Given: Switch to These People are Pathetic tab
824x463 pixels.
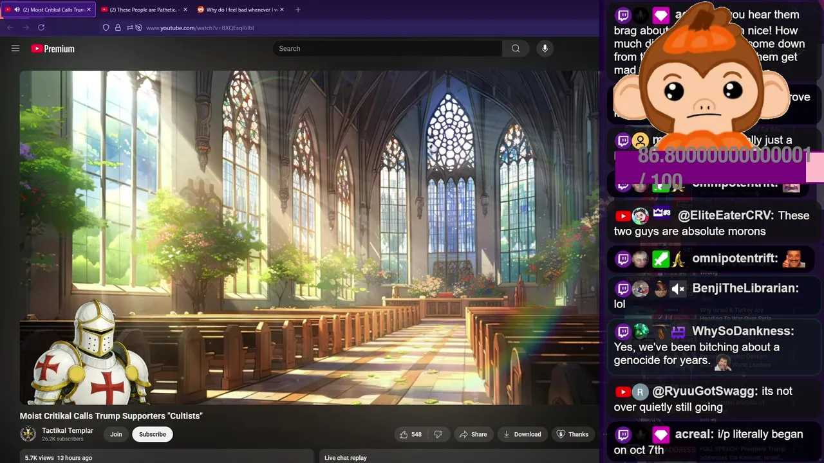Looking at the screenshot, I should [143, 10].
